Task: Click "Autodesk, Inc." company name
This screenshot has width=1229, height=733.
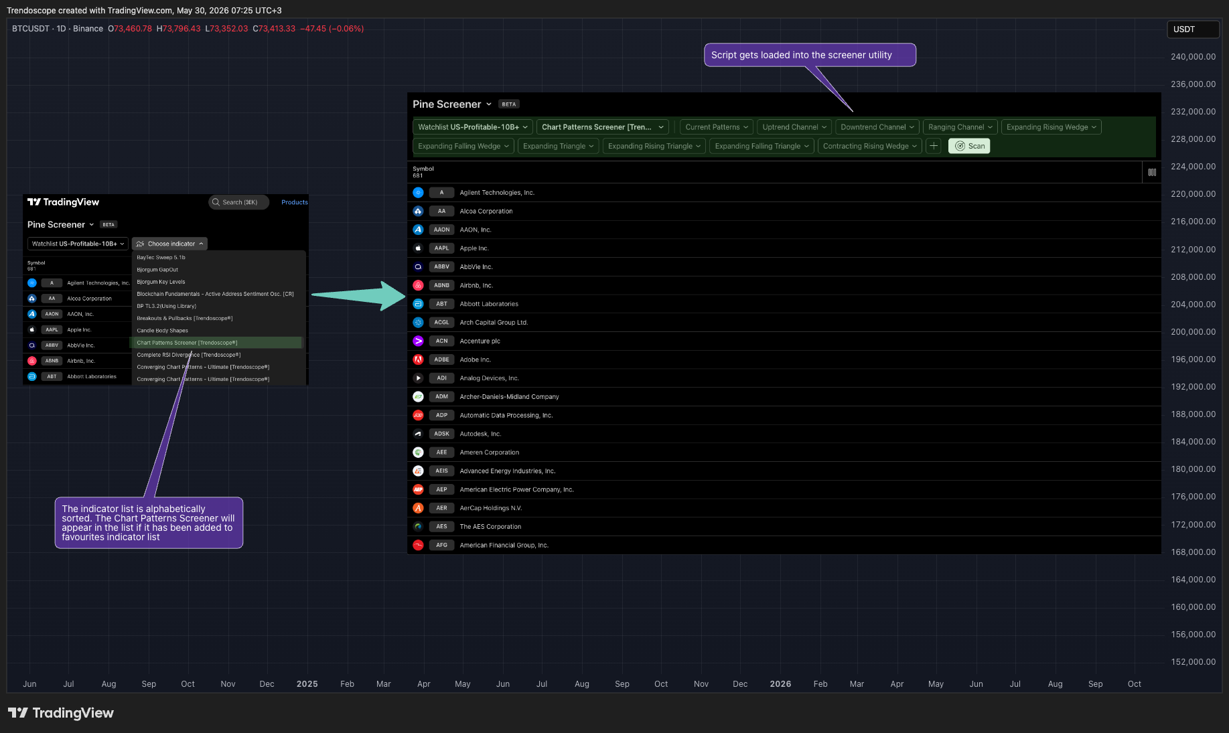Action: pyautogui.click(x=480, y=434)
